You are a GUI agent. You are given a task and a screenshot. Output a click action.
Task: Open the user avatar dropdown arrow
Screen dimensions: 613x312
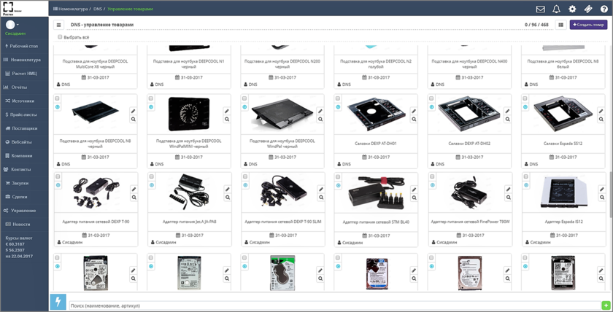pyautogui.click(x=18, y=25)
